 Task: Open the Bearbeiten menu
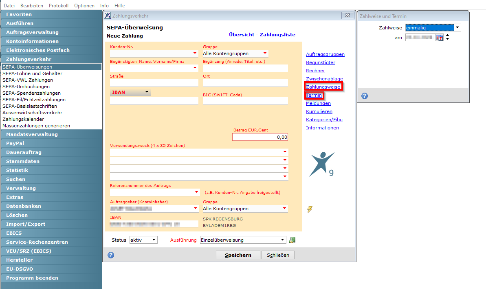(32, 6)
